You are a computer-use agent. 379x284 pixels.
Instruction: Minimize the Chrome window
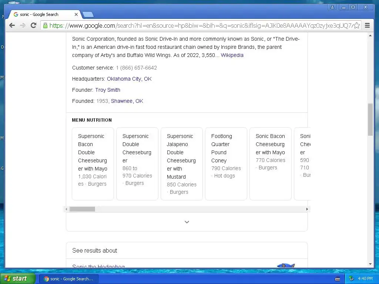(x=343, y=7)
